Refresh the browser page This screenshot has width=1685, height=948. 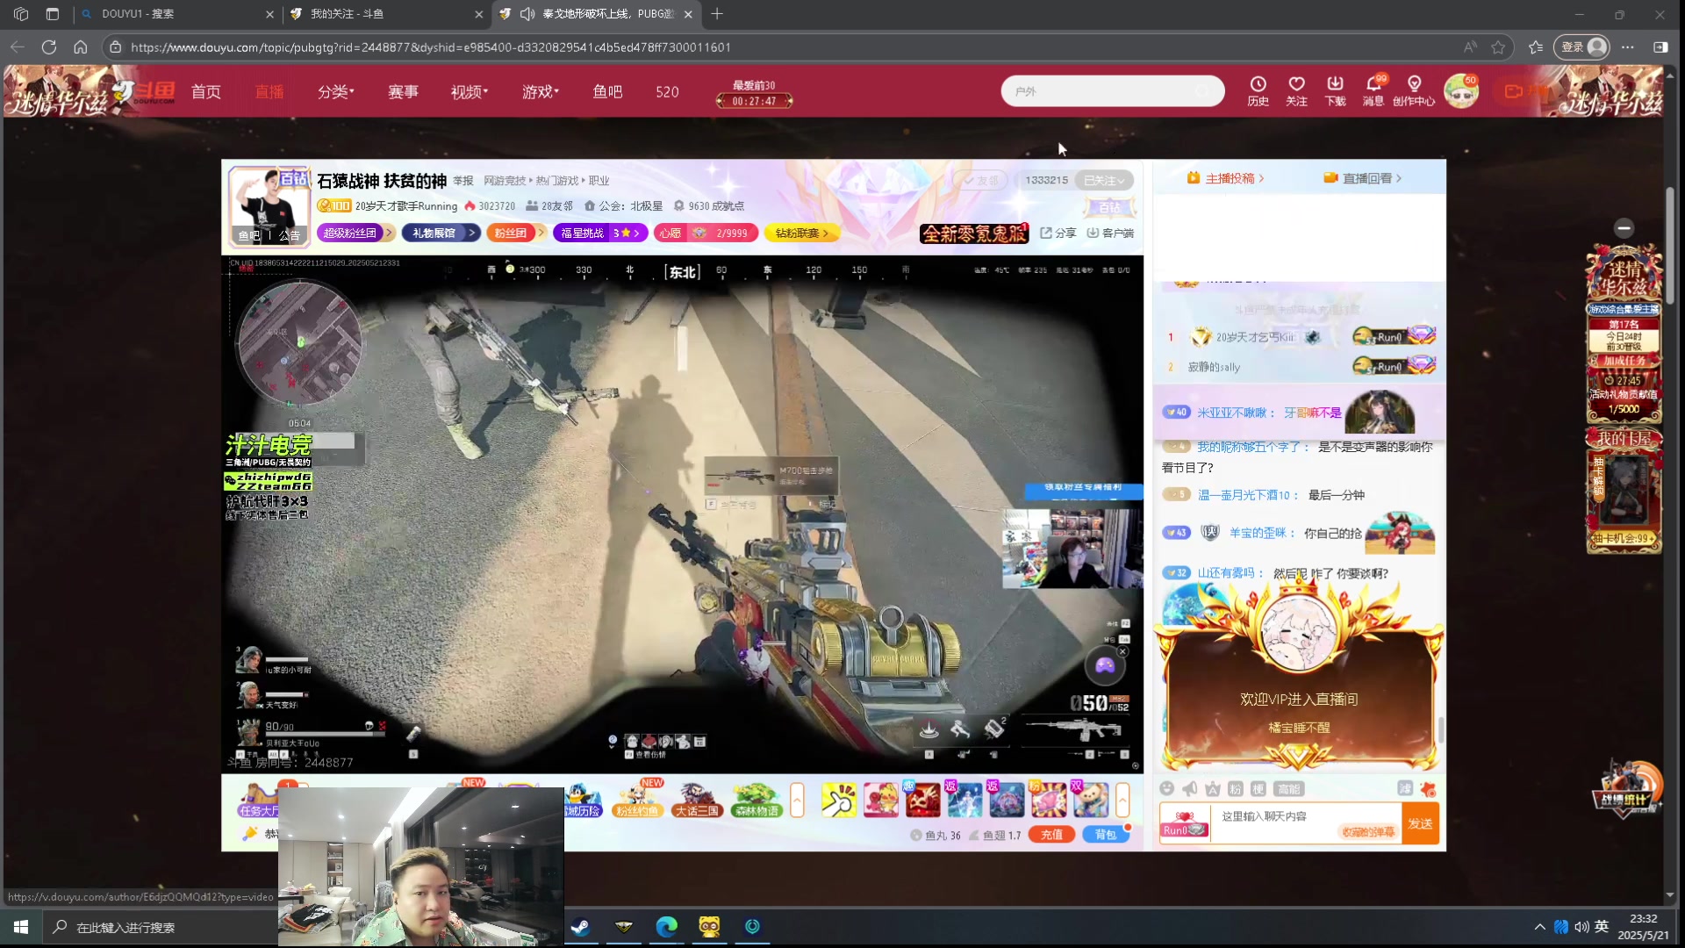49,47
